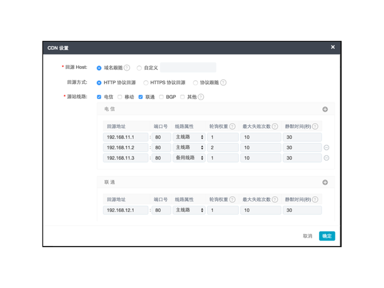Screen dimensions: 384x288
Task: Edit max failures field of 192.168.12.1 row
Action: click(x=261, y=210)
